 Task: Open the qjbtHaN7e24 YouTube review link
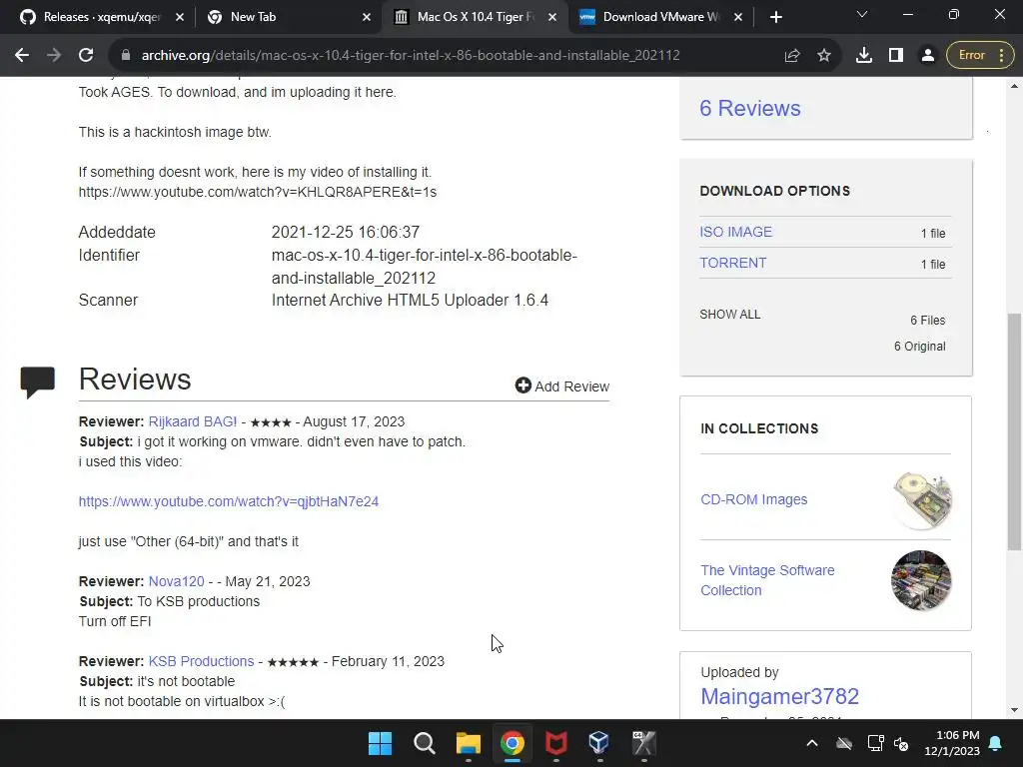coord(229,501)
